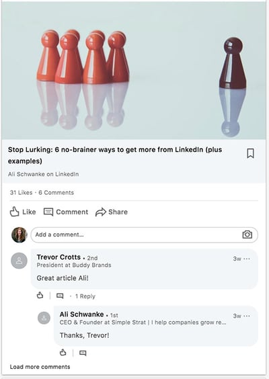Screen dimensions: 269x379
Task: Click the thumbs-up Like icon on the post
Action: pyautogui.click(x=15, y=212)
